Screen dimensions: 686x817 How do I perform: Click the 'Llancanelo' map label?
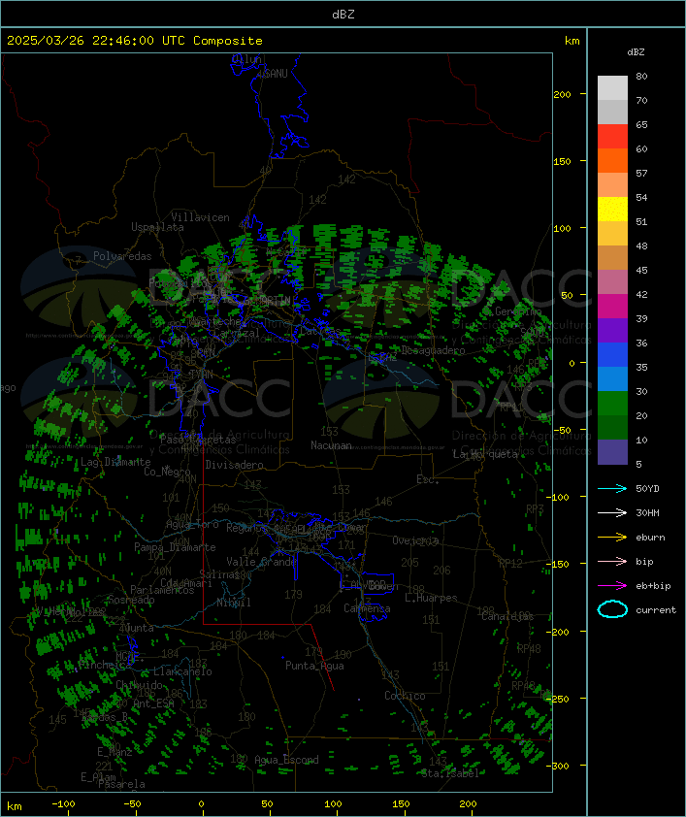[182, 671]
